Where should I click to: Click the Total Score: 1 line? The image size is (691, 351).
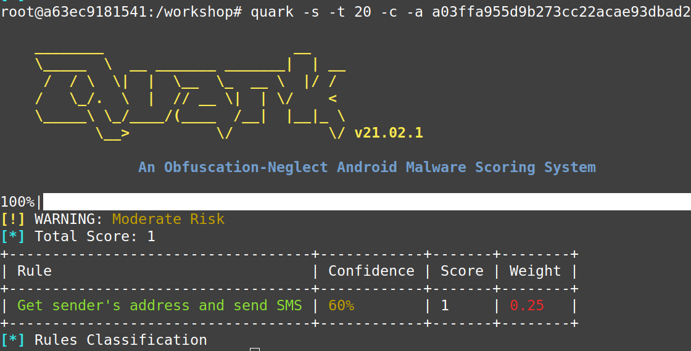(x=95, y=236)
